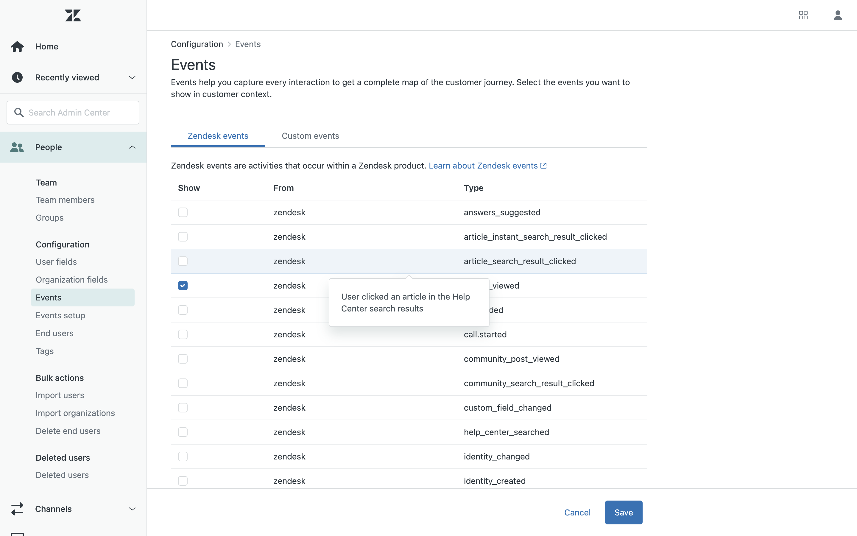The image size is (857, 536).
Task: Tick the call.started event checkbox
Action: pos(183,334)
